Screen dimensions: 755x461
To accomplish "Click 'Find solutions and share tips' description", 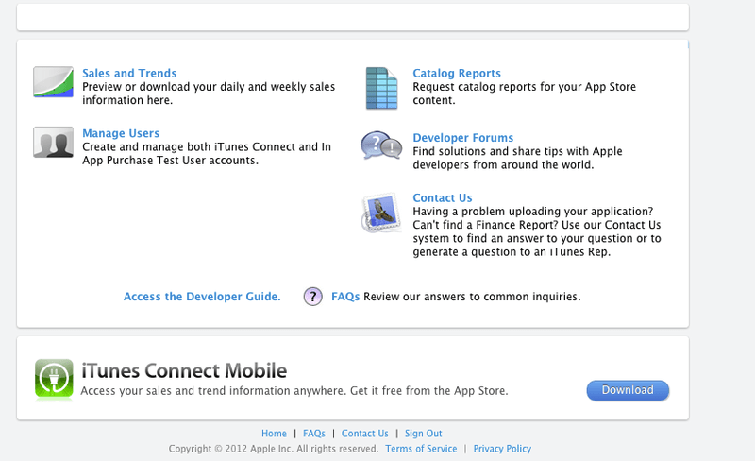I will click(517, 158).
